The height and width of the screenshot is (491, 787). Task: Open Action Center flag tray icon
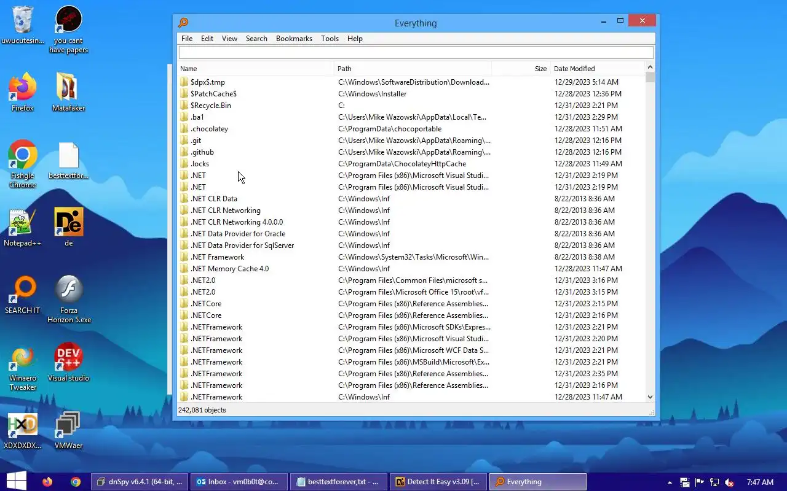click(x=699, y=482)
